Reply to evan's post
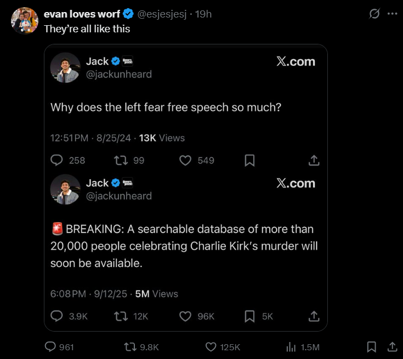Image resolution: width=403 pixels, height=359 pixels. [x=50, y=347]
